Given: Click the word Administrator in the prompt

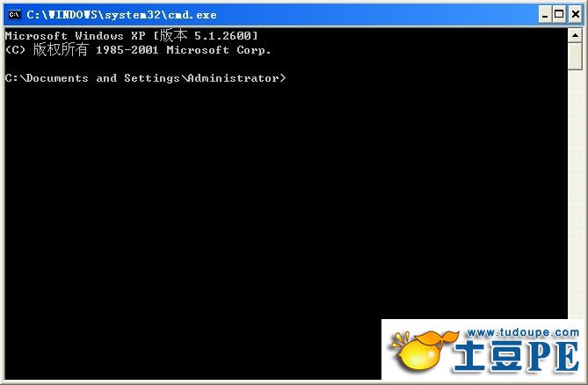Looking at the screenshot, I should tap(233, 78).
